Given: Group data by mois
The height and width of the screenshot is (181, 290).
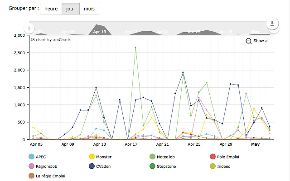Looking at the screenshot, I should [89, 9].
